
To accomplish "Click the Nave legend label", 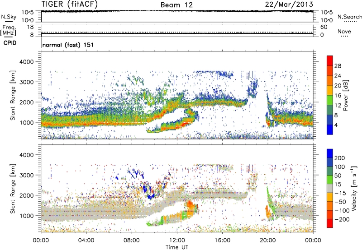I will pos(344,31).
